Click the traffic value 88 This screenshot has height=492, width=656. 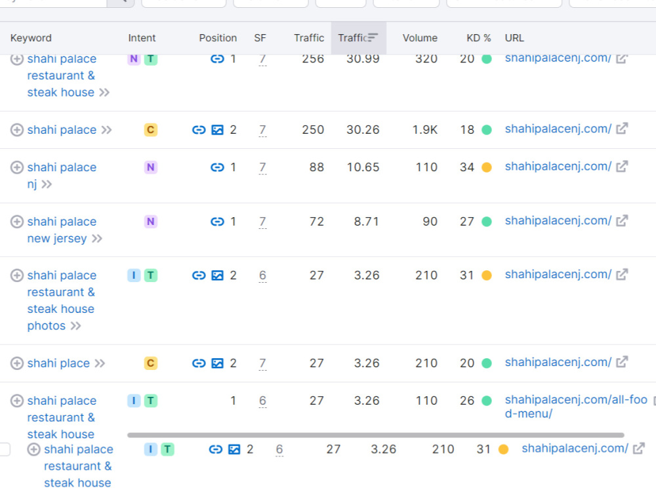tap(317, 167)
